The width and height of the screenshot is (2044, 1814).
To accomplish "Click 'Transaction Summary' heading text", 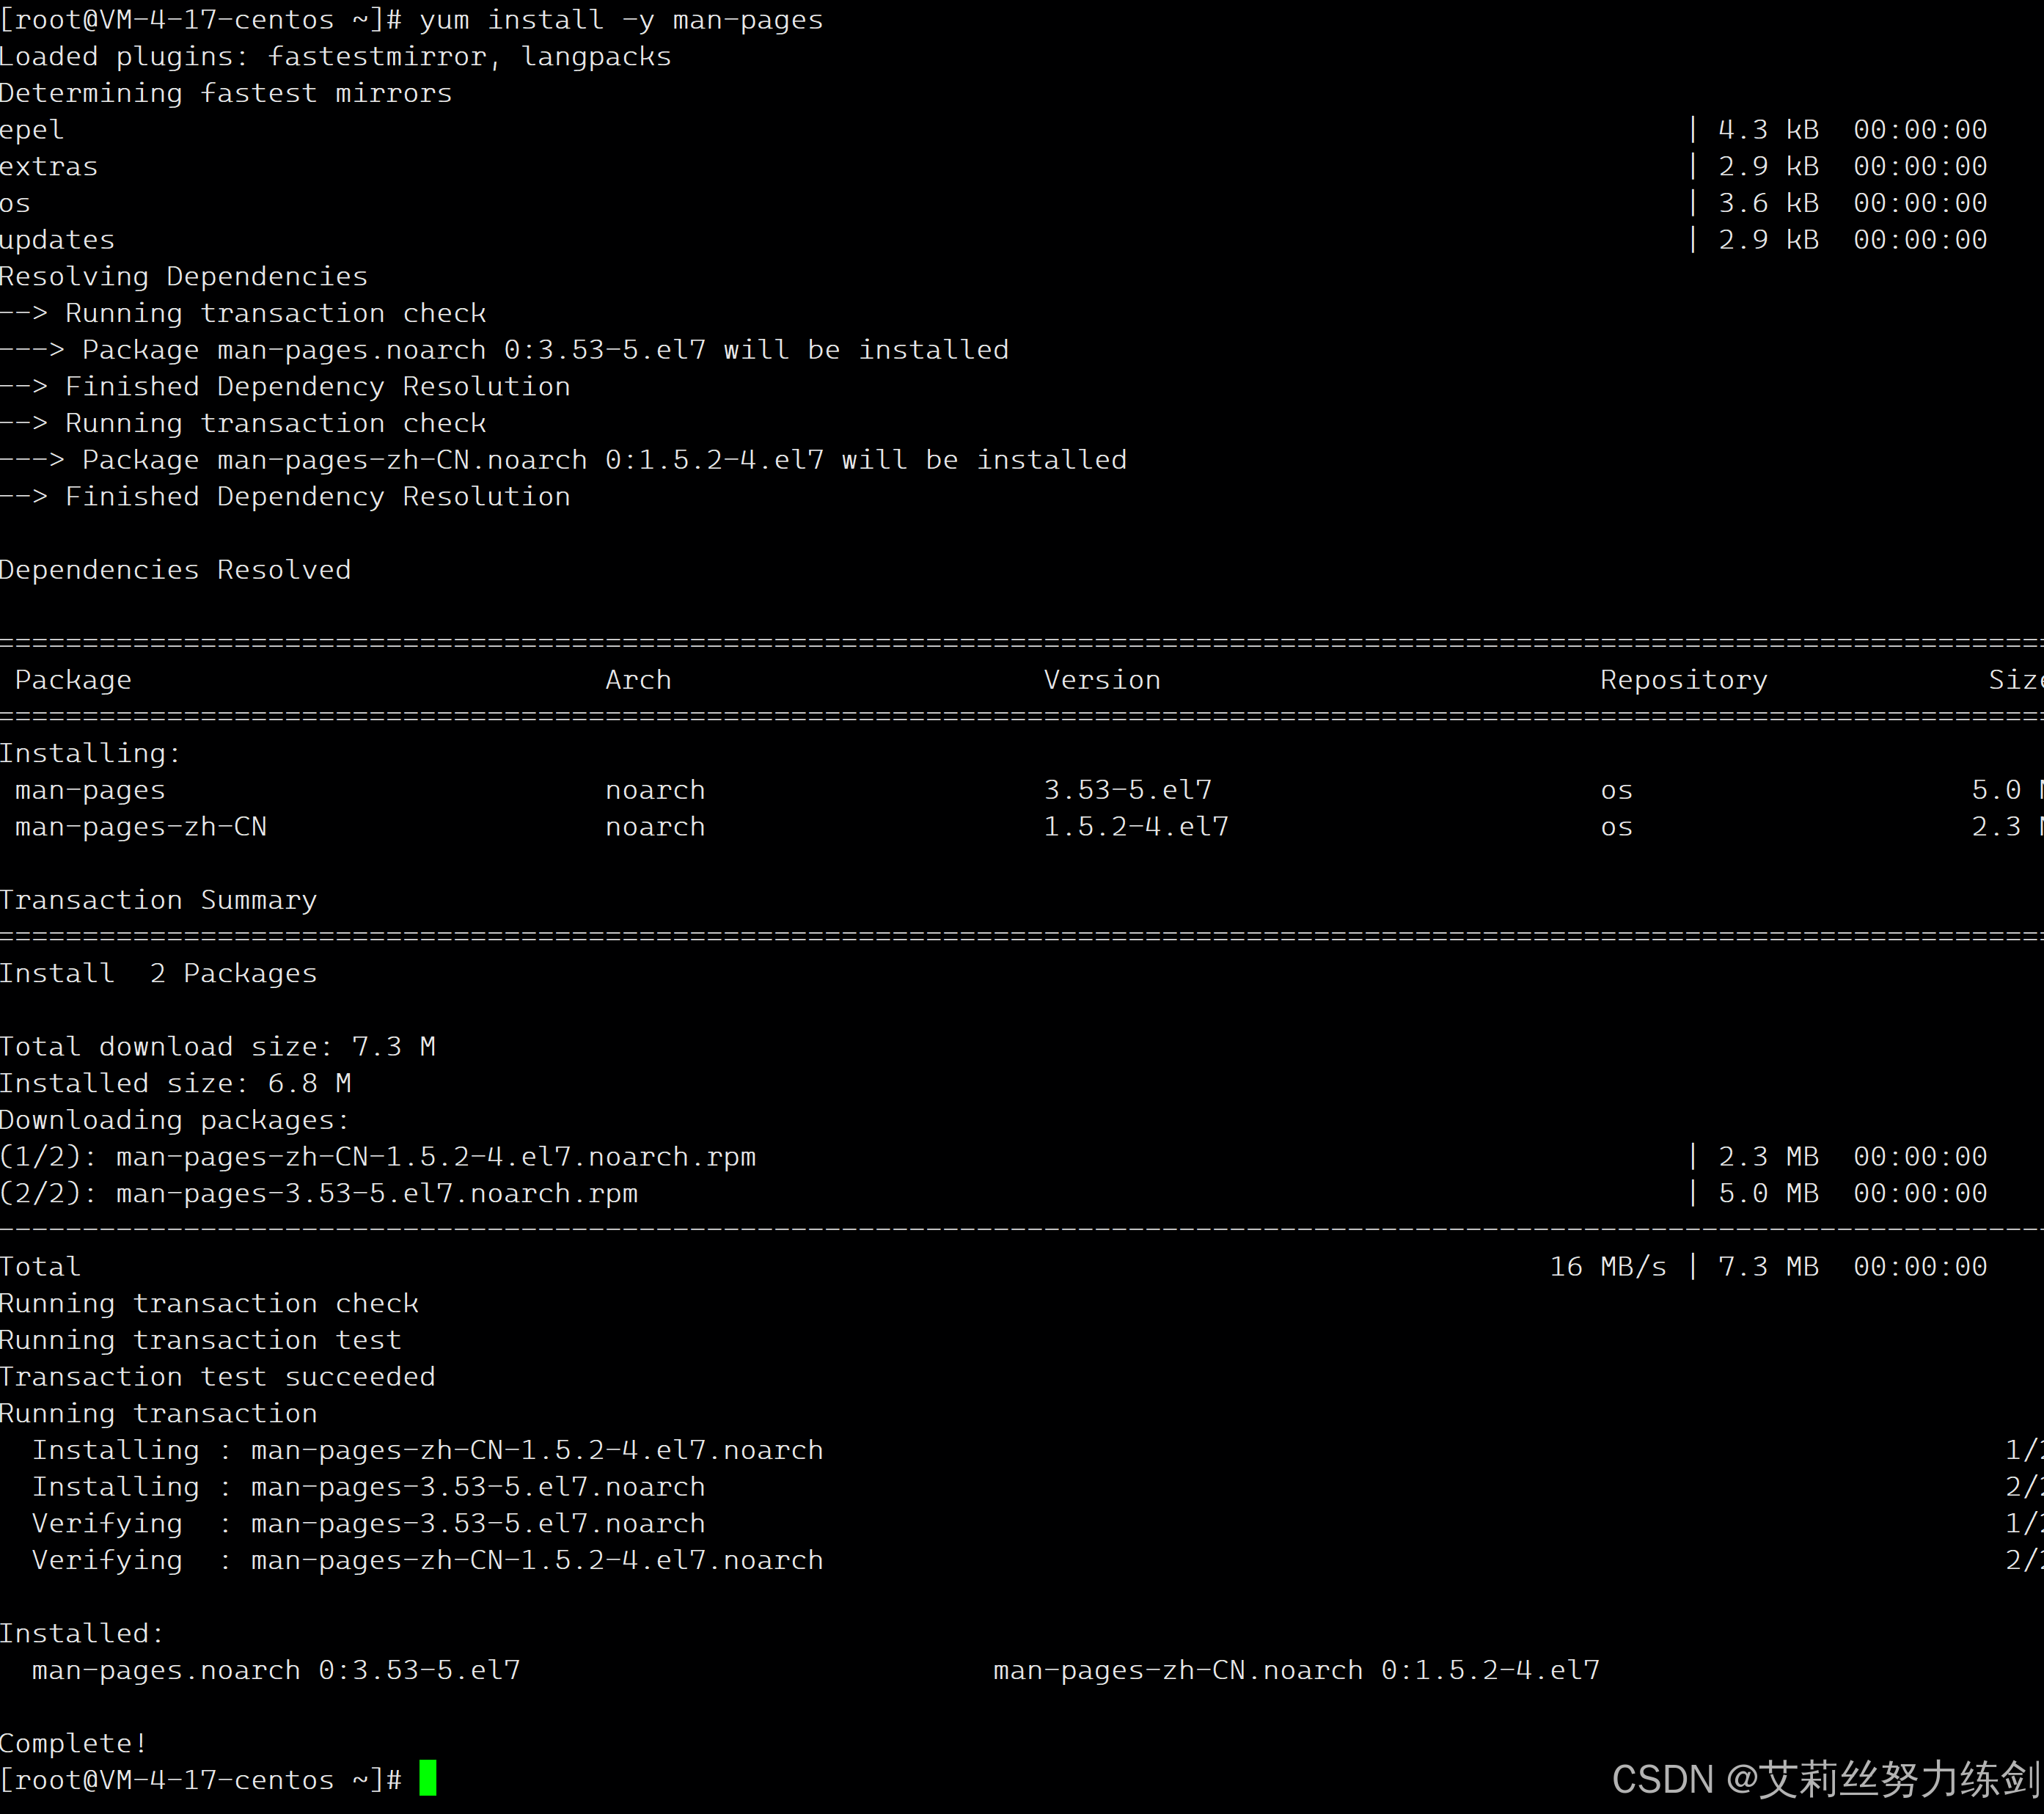I will [159, 900].
